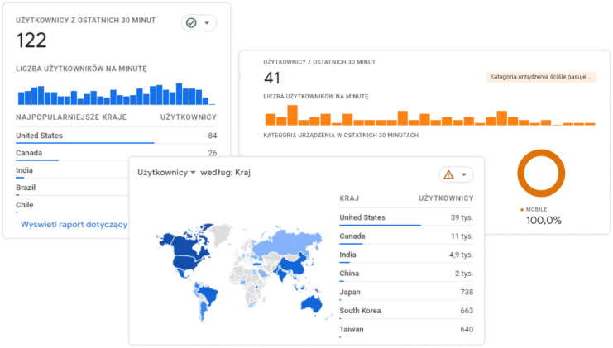Open the Użytkownicy metric dropdown

click(166, 173)
